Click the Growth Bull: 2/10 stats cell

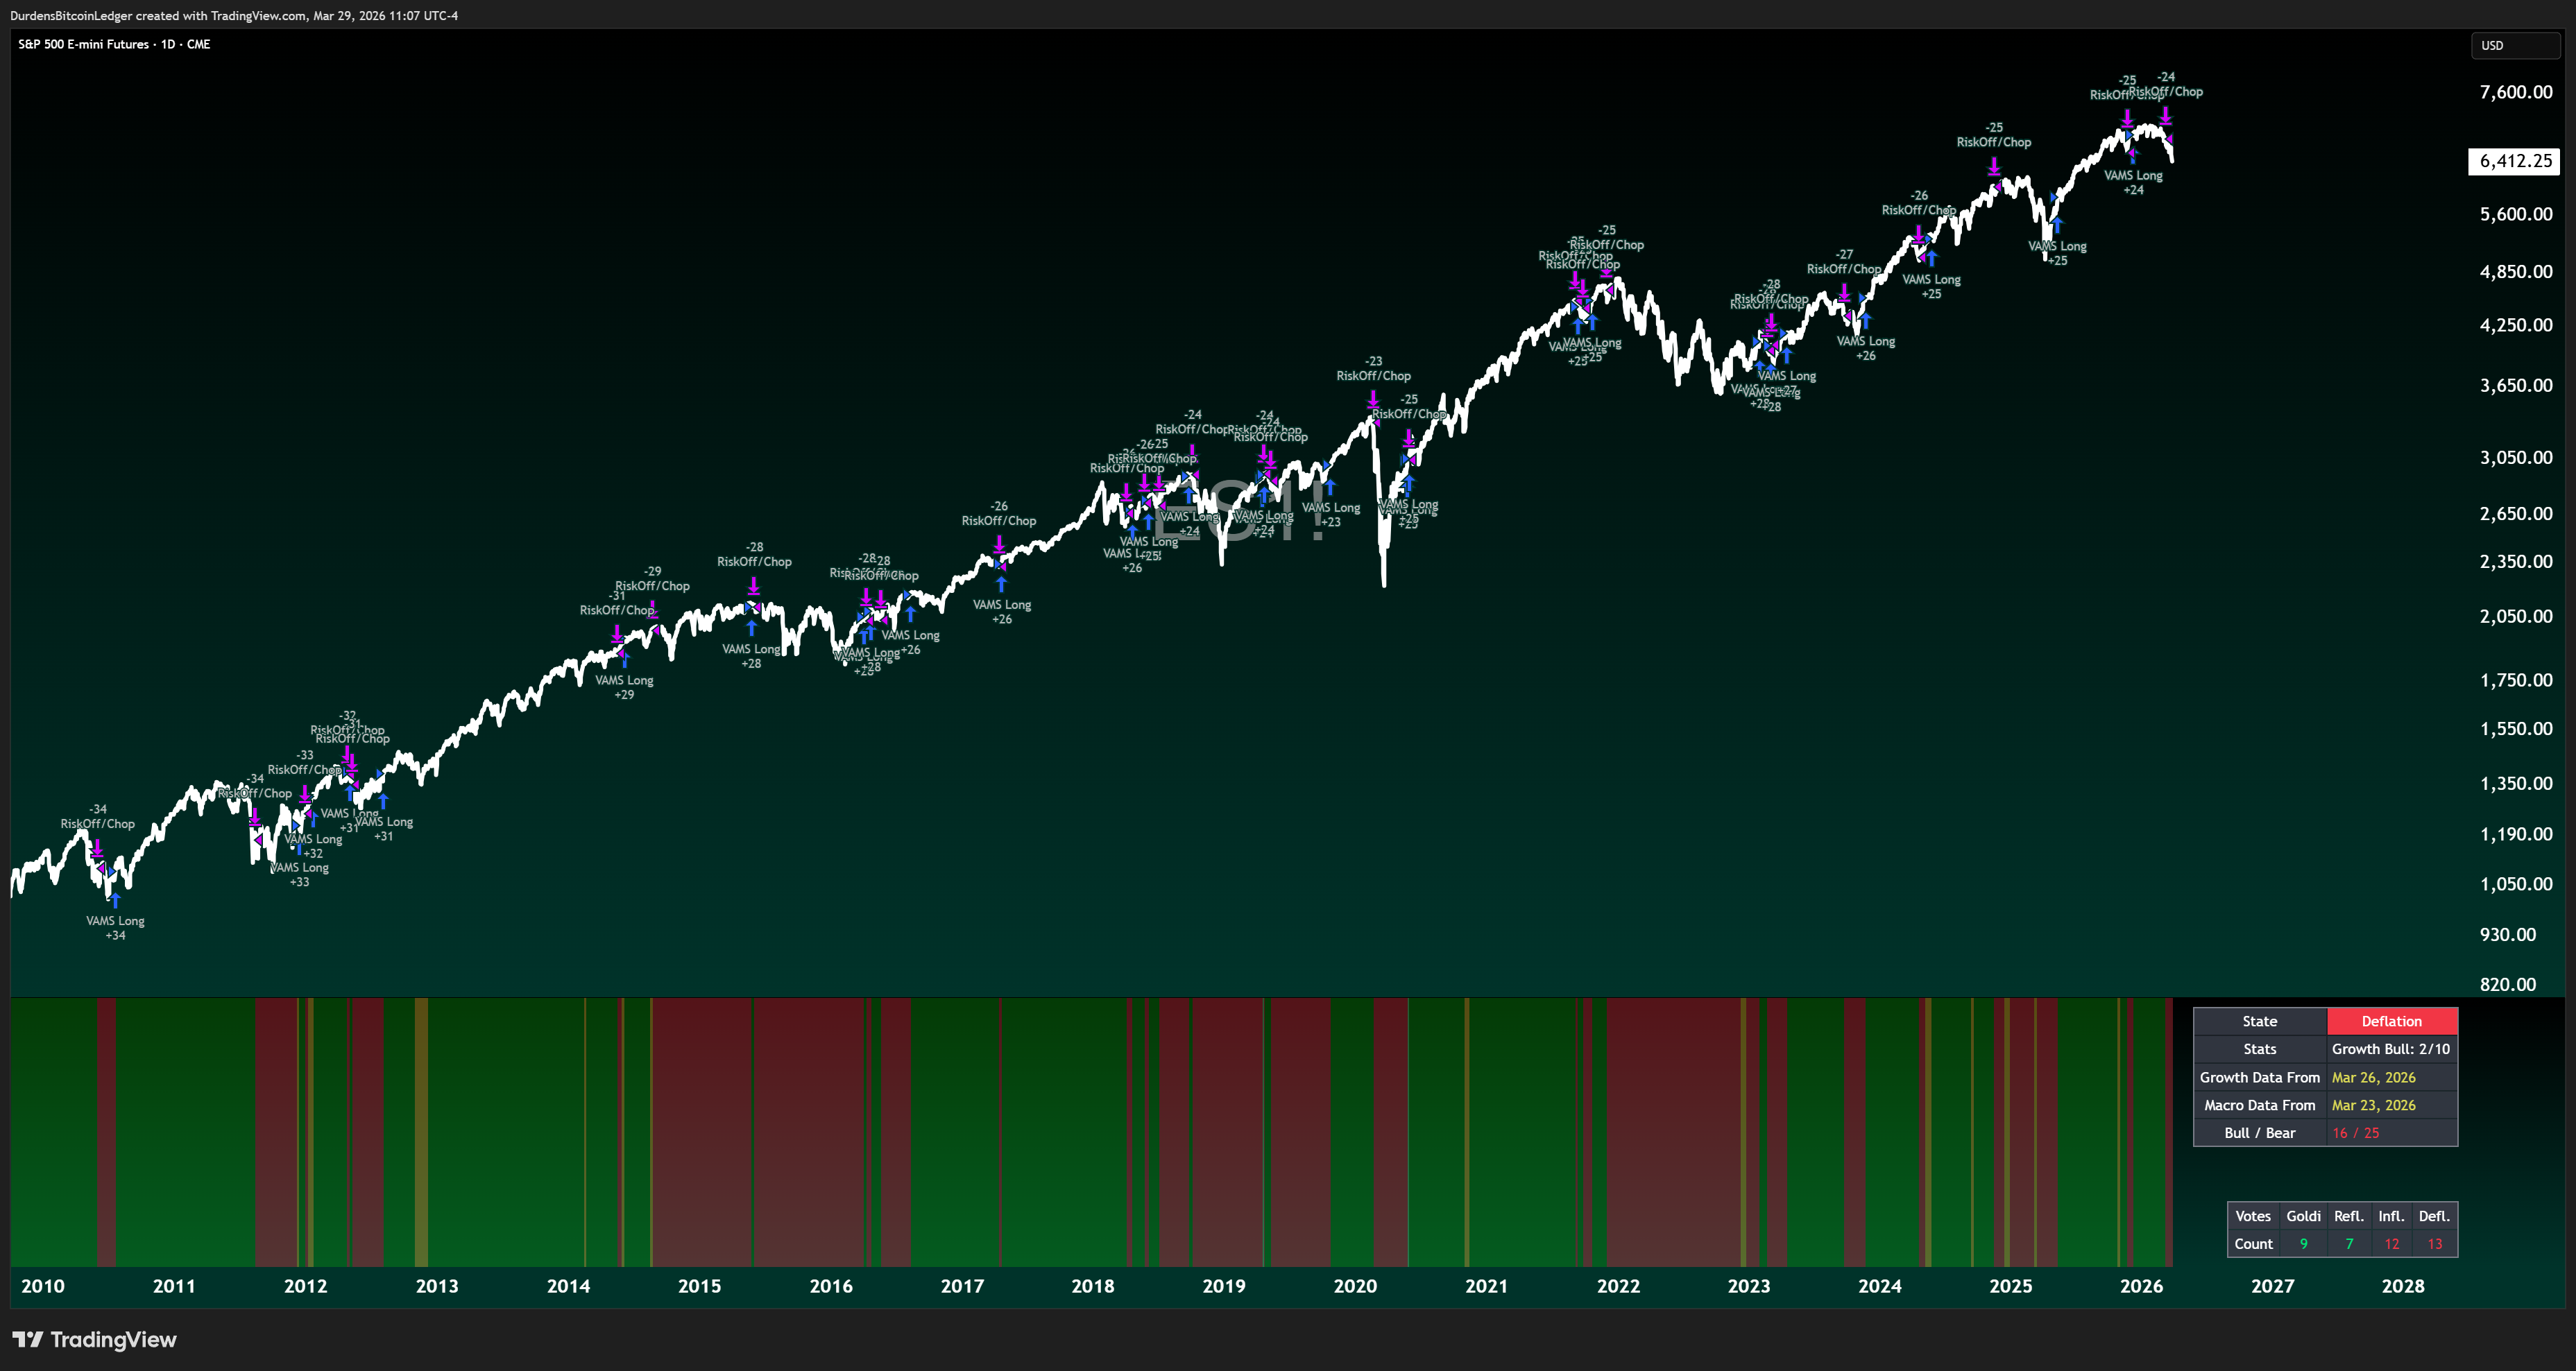(2391, 1049)
